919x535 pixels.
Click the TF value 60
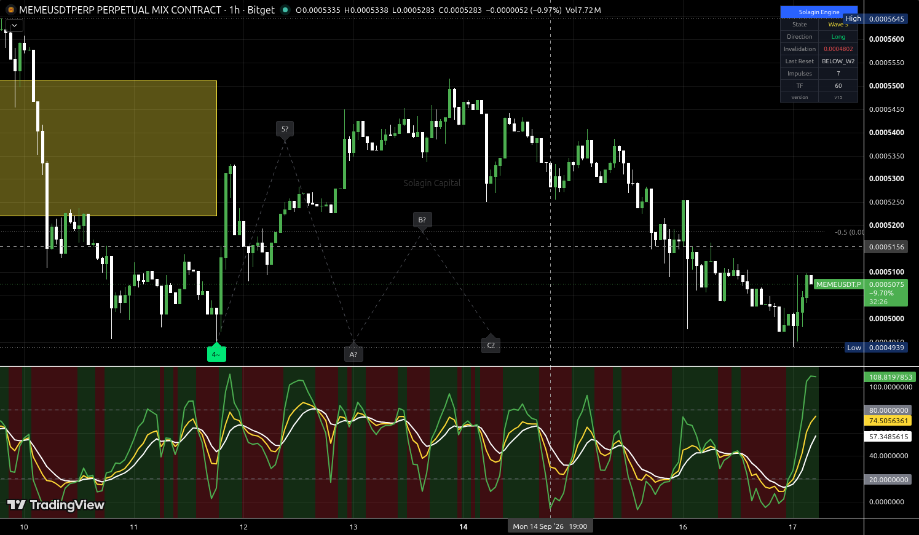(x=838, y=86)
